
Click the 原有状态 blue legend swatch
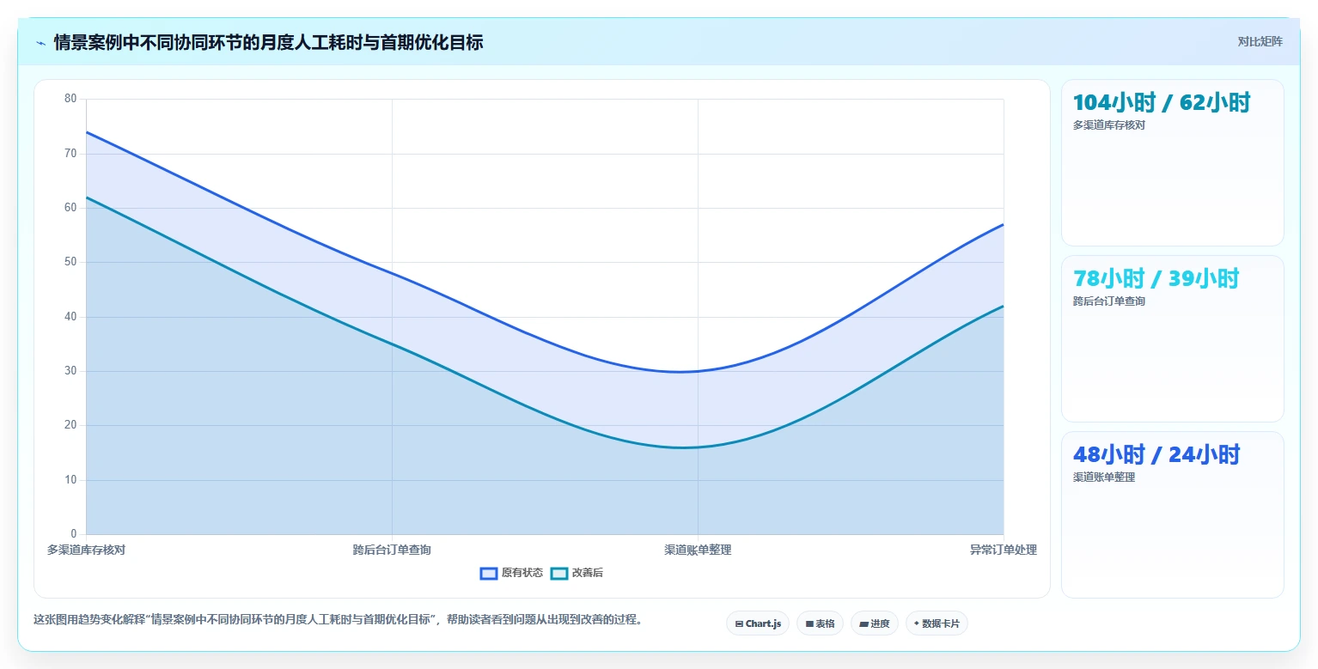pos(489,573)
